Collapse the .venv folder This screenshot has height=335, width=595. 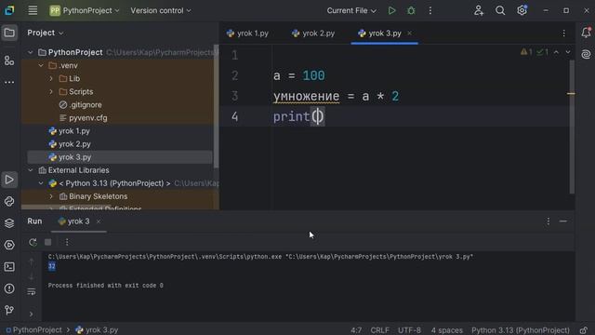pyautogui.click(x=41, y=65)
